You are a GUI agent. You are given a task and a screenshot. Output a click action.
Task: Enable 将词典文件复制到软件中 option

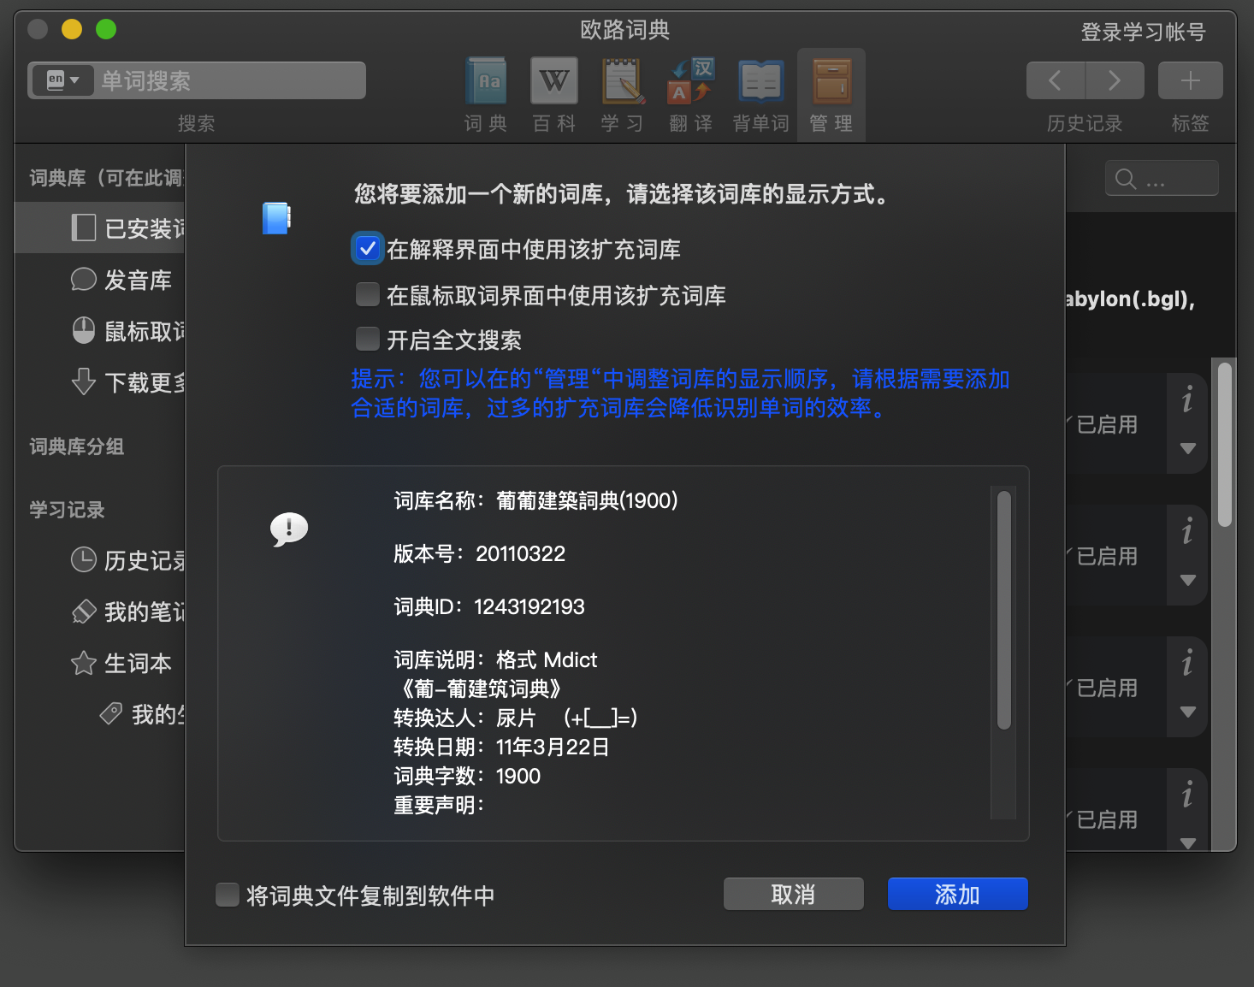227,895
